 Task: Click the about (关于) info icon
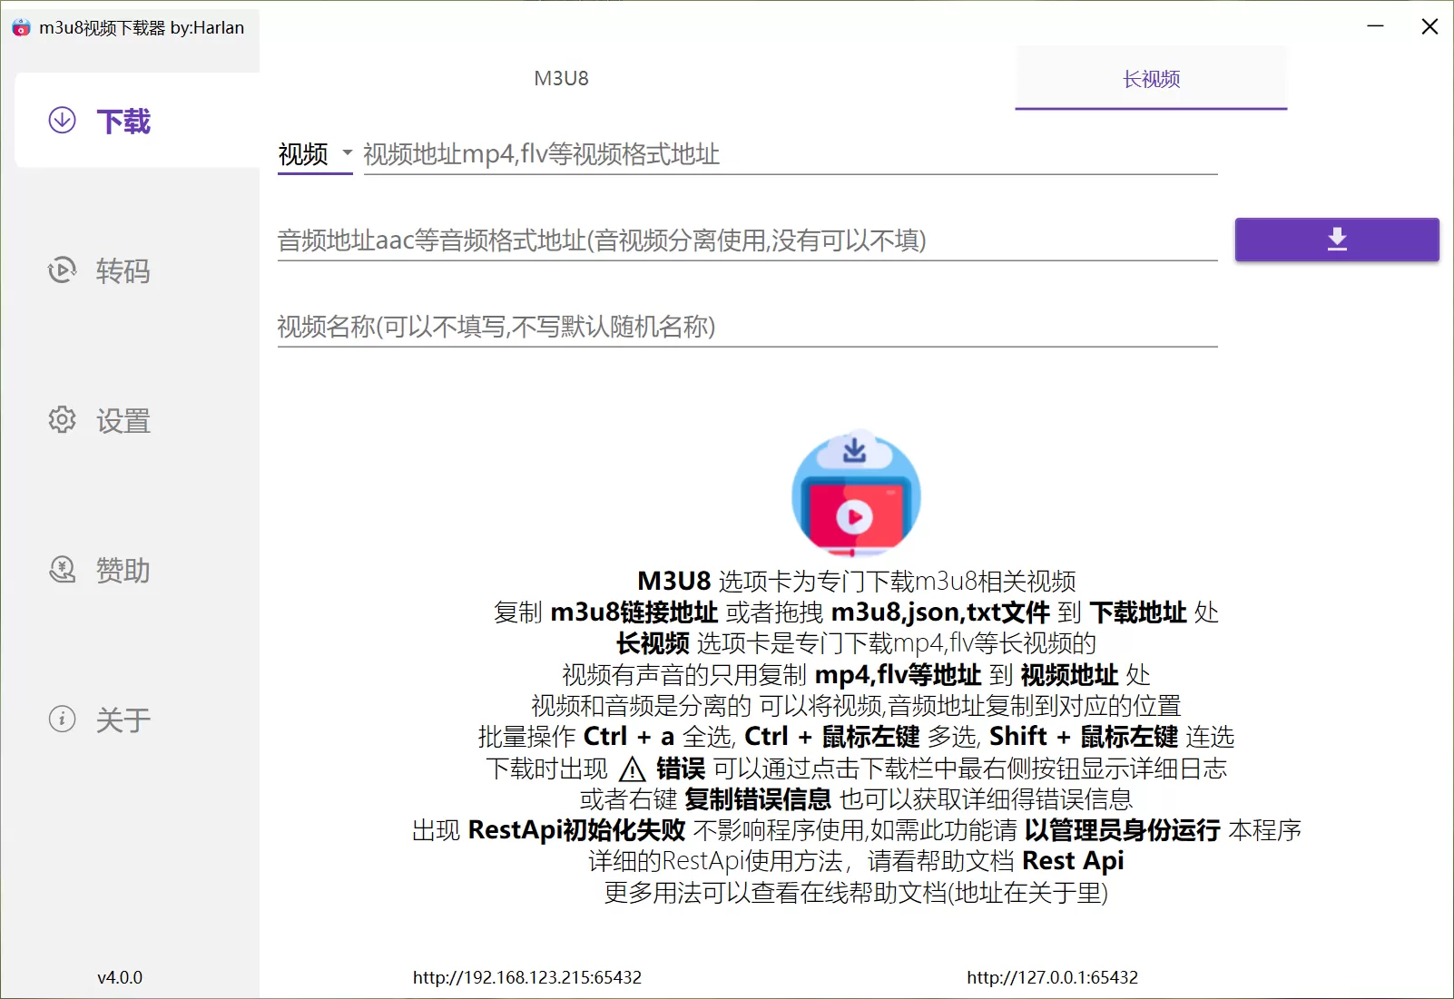click(x=62, y=720)
